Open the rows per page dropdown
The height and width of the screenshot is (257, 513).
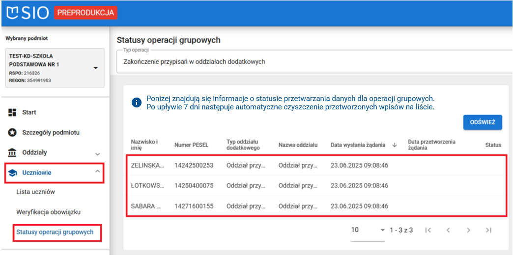click(369, 230)
